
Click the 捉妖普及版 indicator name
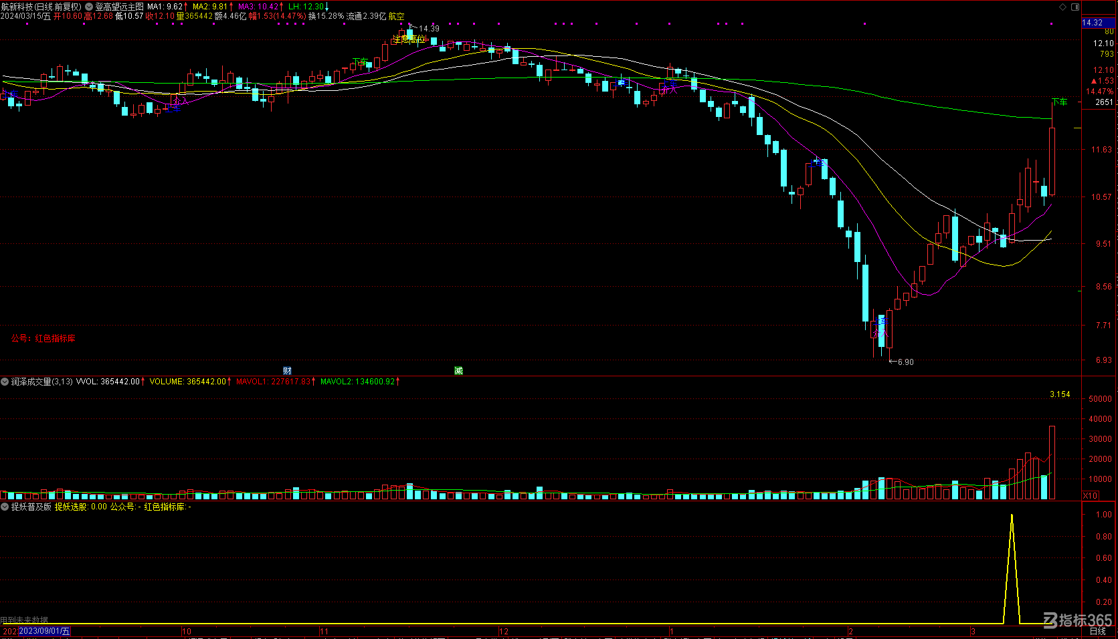click(x=31, y=507)
